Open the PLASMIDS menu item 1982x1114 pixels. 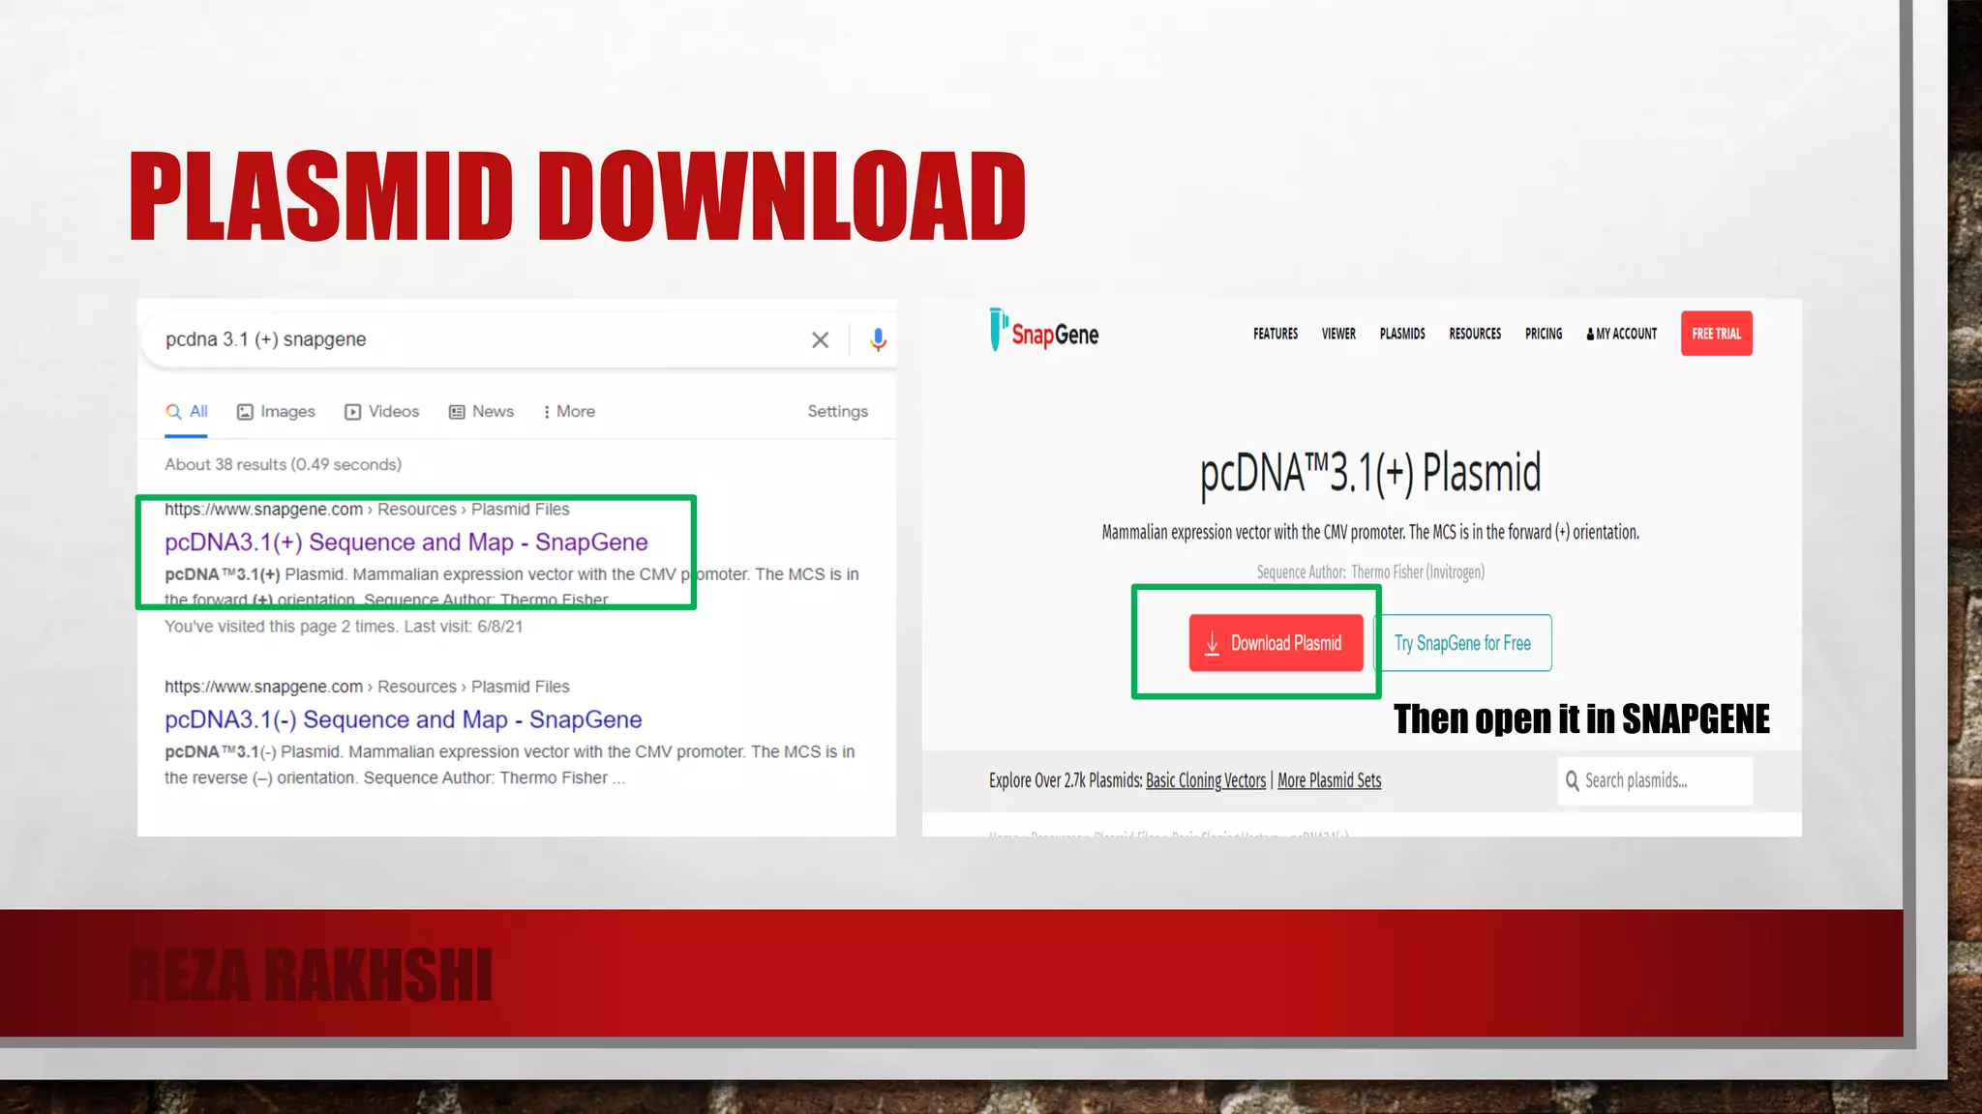1401,334
